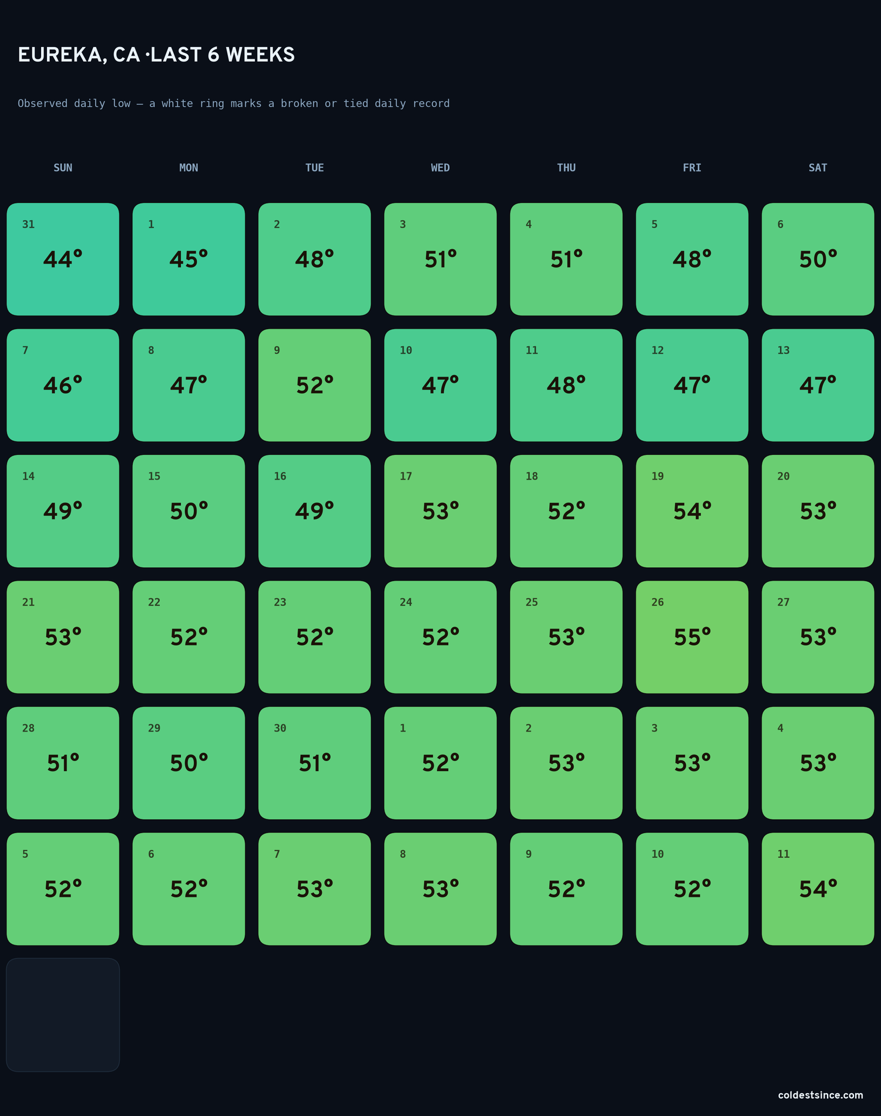Click the day 30 tile showing 51°
Image resolution: width=881 pixels, height=1116 pixels.
[314, 763]
